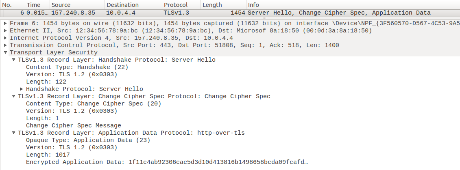Collapse the Application Data Protocol record
The width and height of the screenshot is (460, 170).
[x=13, y=133]
